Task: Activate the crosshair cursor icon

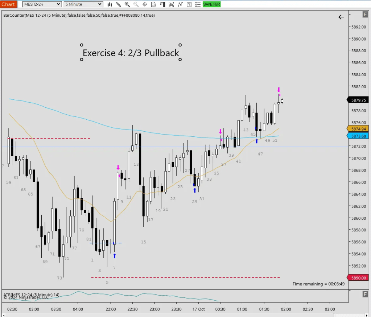Action: coord(145,4)
